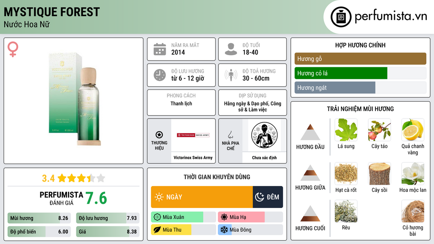Click the last grey rating star
The height and width of the screenshot is (244, 434).
pos(101,178)
